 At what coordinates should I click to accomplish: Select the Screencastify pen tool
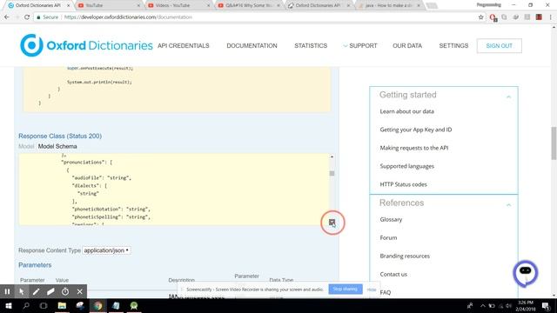(x=37, y=292)
